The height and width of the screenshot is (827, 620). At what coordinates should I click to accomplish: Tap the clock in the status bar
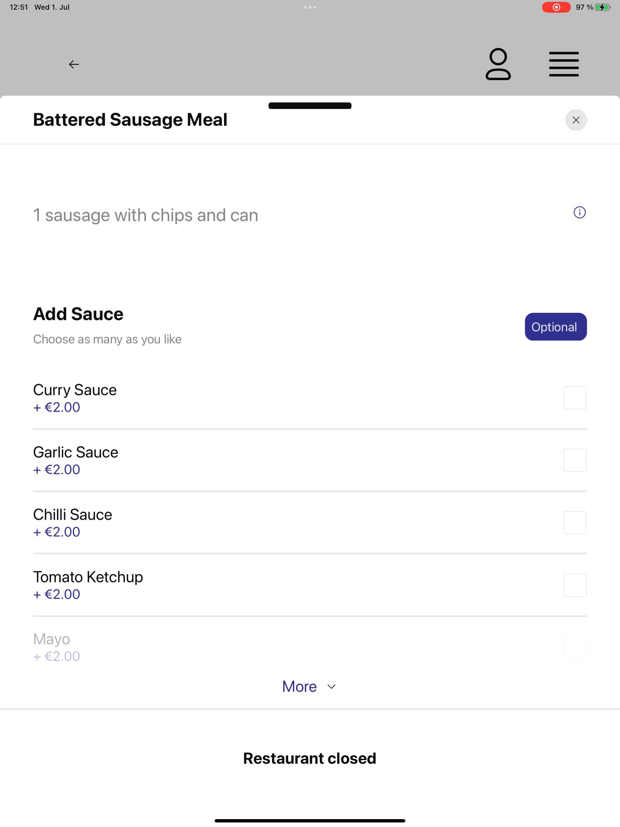(19, 7)
